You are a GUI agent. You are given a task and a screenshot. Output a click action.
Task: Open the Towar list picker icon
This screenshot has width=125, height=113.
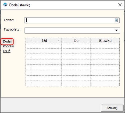[116, 20]
